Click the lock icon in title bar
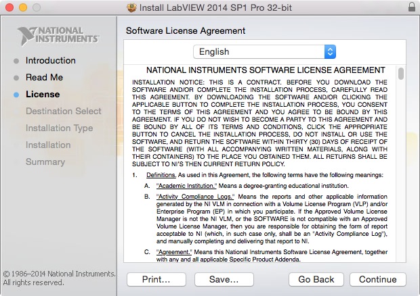Screen dimensions: 420x296 412,7
